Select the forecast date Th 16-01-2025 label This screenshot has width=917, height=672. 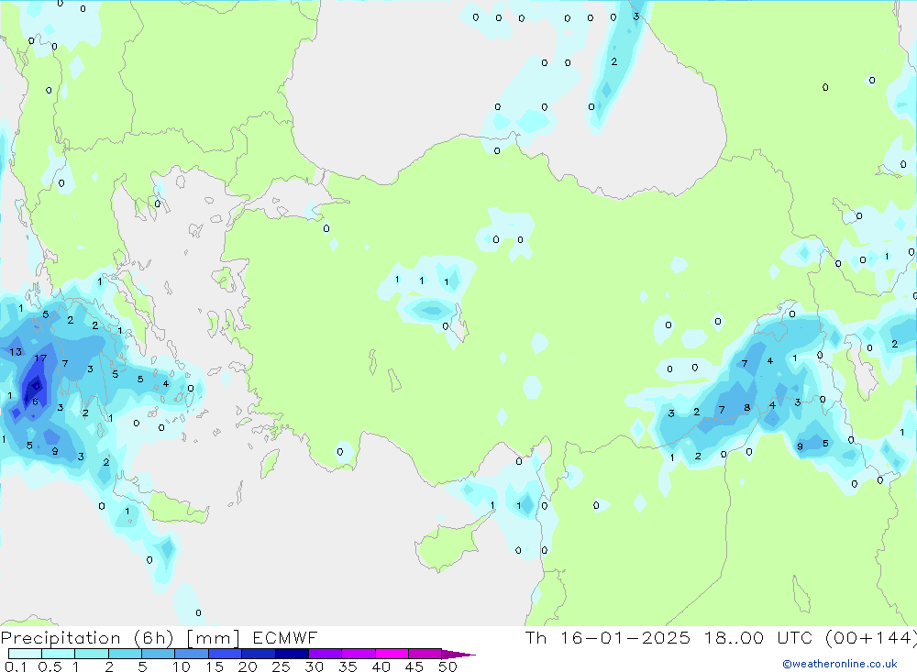[x=605, y=638]
